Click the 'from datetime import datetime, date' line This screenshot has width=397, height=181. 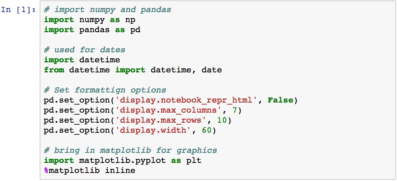133,70
